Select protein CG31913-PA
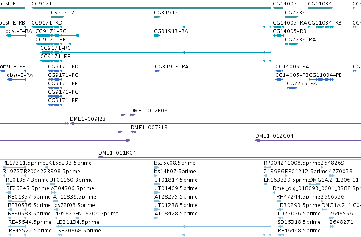The image size is (361, 237). (157, 71)
